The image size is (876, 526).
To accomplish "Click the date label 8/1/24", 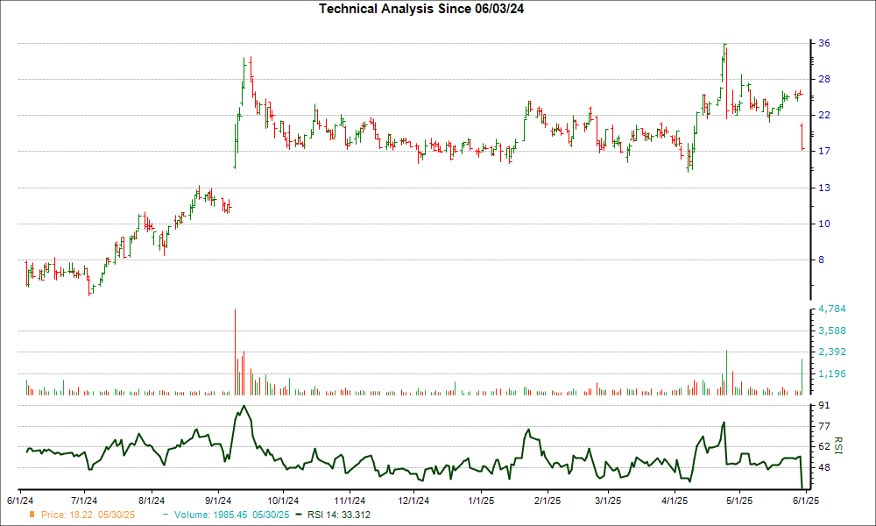I will click(152, 501).
